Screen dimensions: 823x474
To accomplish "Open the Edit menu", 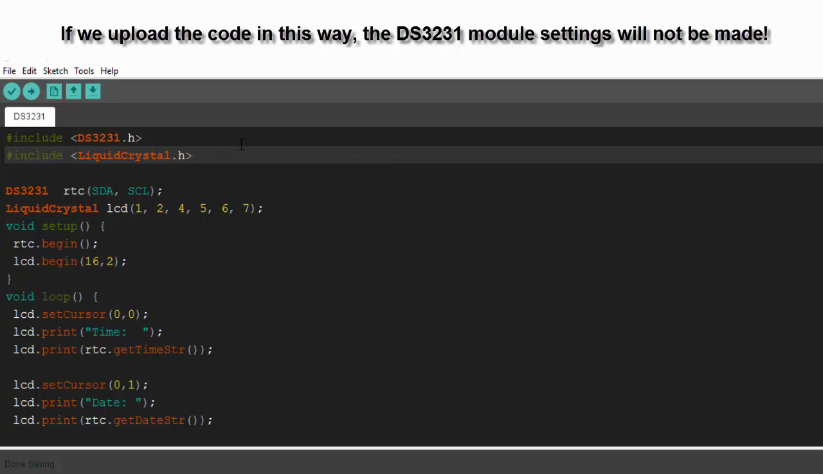I will click(x=29, y=71).
